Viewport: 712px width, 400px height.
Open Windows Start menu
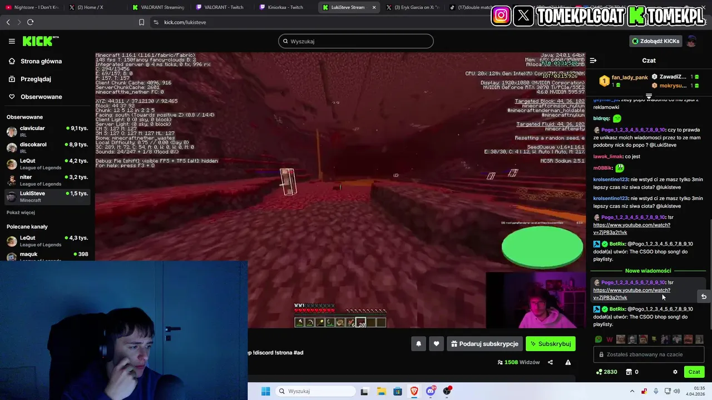266,391
